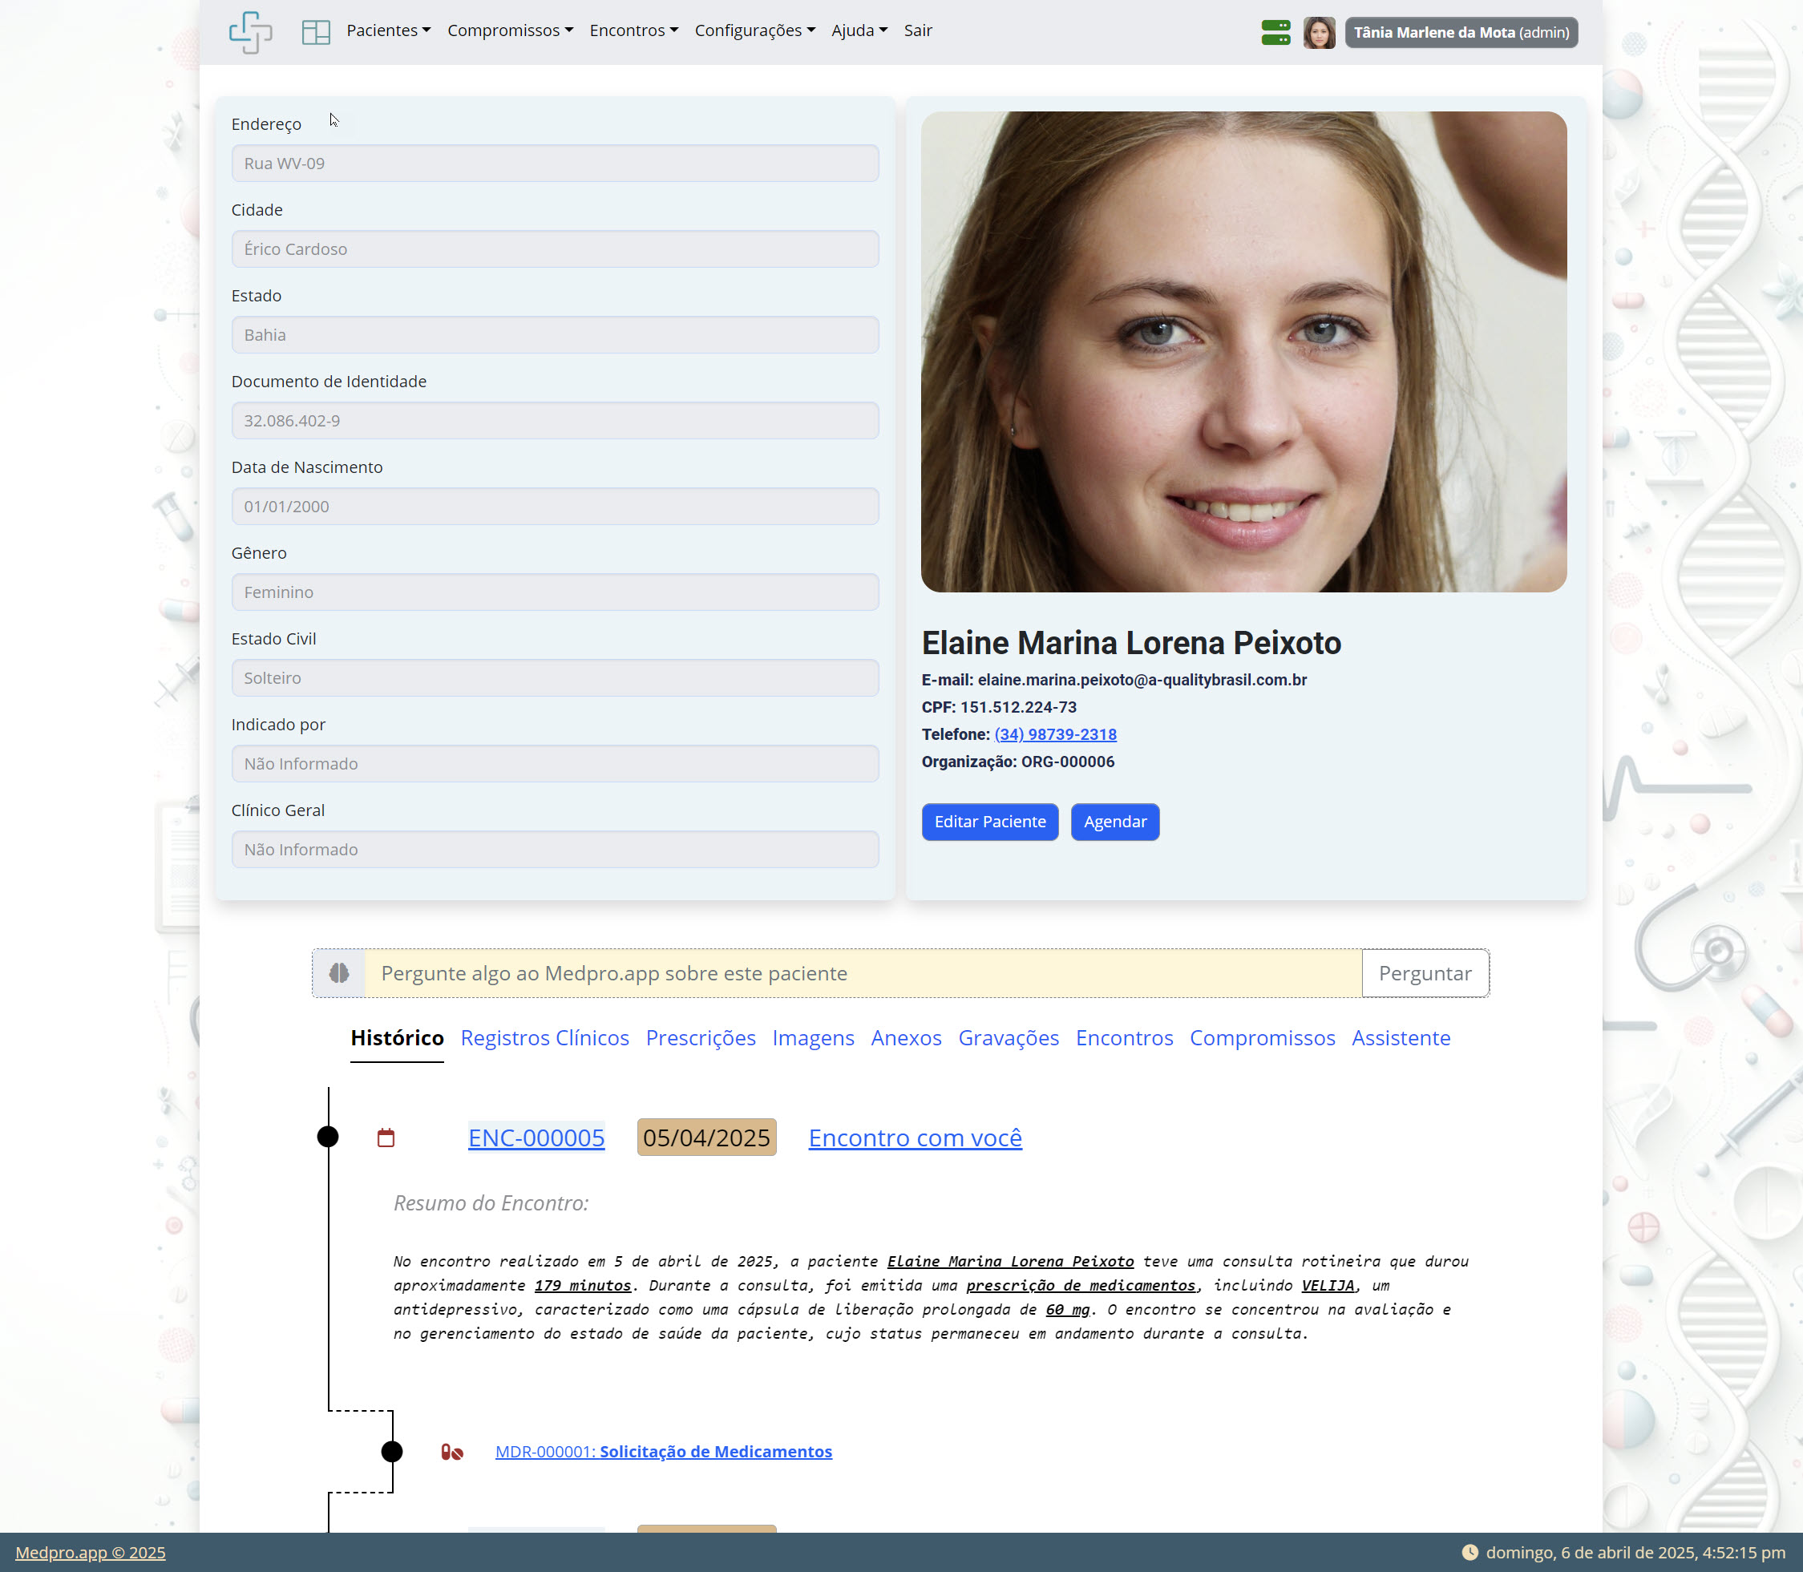Click the Documento de Identidade field

tap(555, 420)
